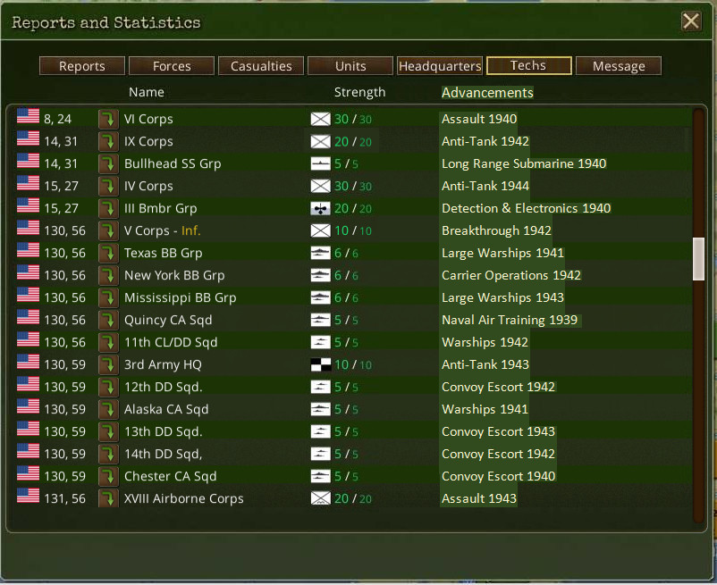Click the arrow icon beside III Bmbr Grp
Image resolution: width=717 pixels, height=585 pixels.
pos(108,209)
